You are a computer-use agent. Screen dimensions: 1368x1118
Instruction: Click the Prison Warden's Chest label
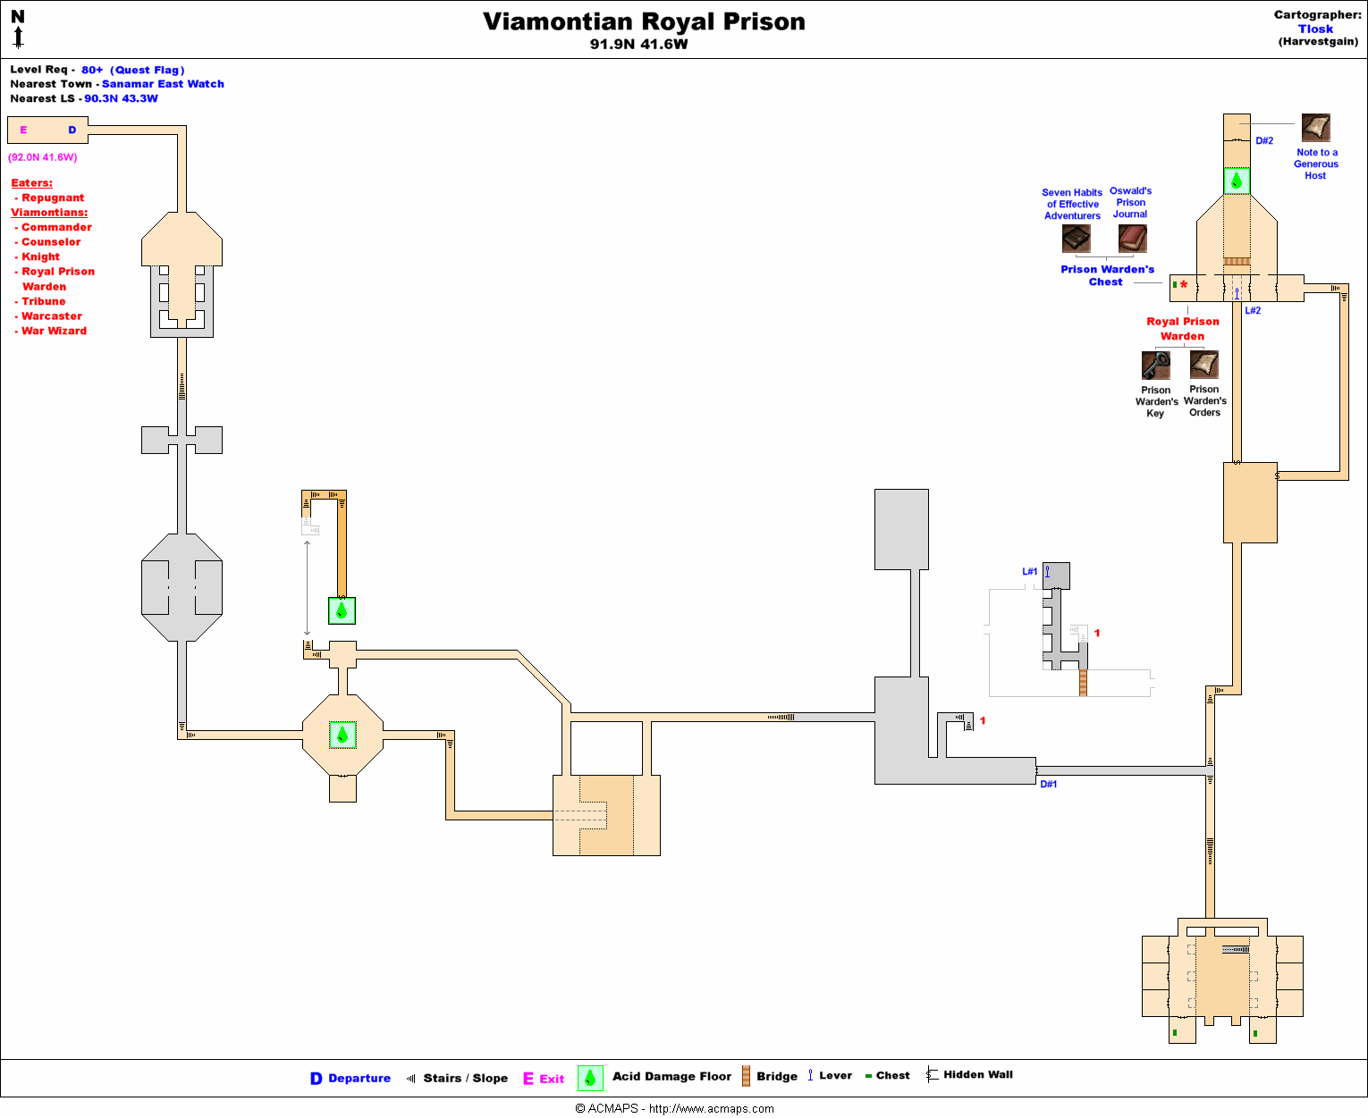1107,275
